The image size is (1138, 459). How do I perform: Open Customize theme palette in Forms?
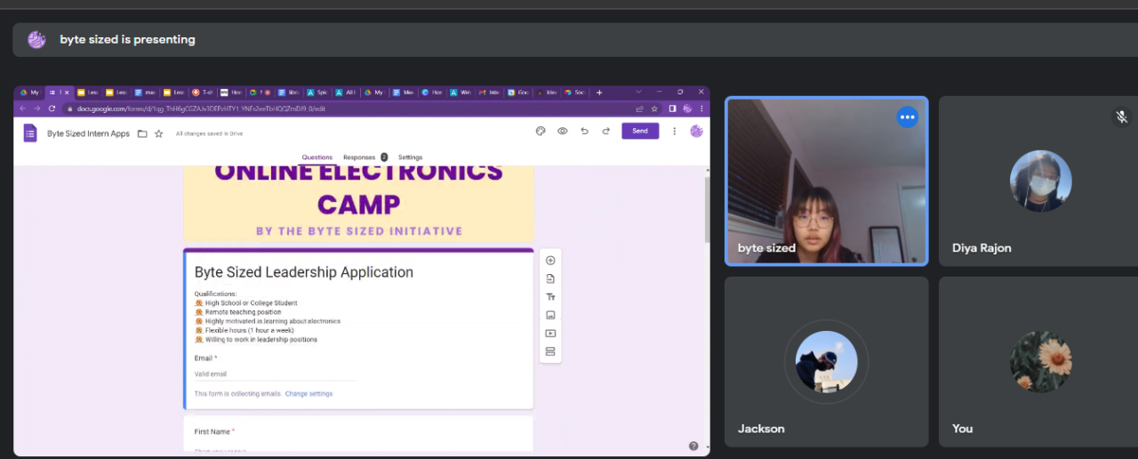pyautogui.click(x=541, y=131)
